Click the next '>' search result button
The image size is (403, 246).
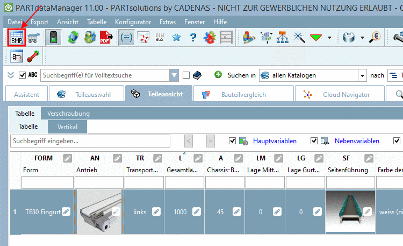tap(211, 141)
